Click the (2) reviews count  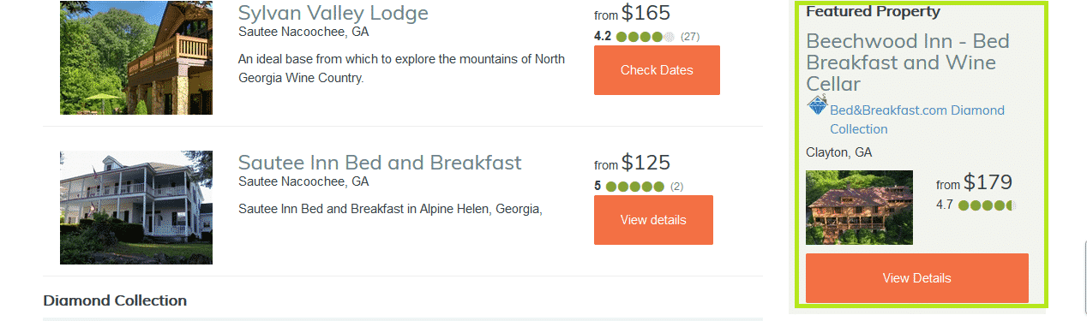(x=676, y=187)
